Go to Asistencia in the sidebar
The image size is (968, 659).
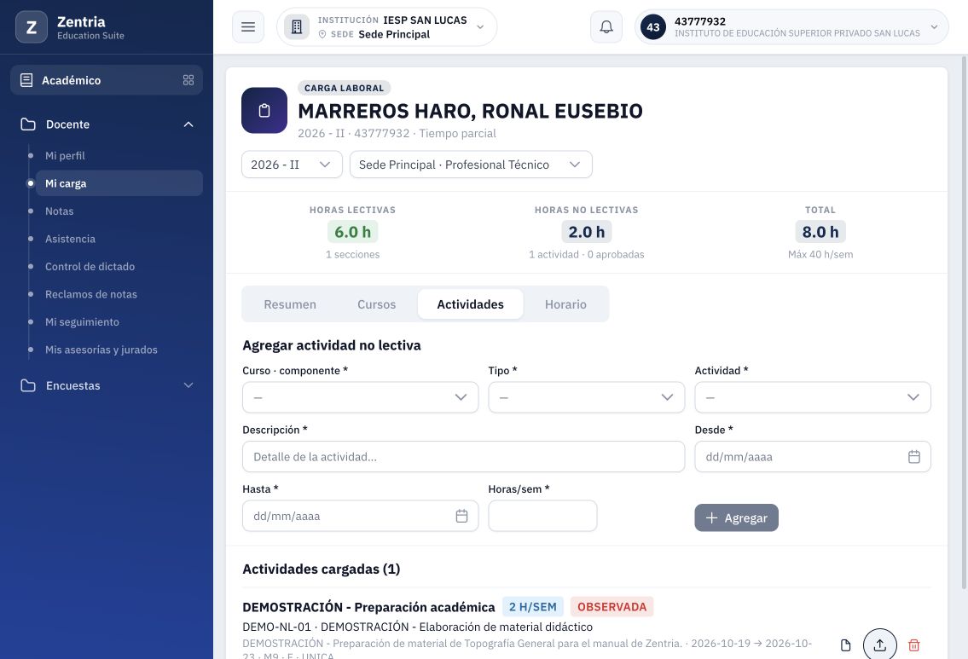point(71,239)
